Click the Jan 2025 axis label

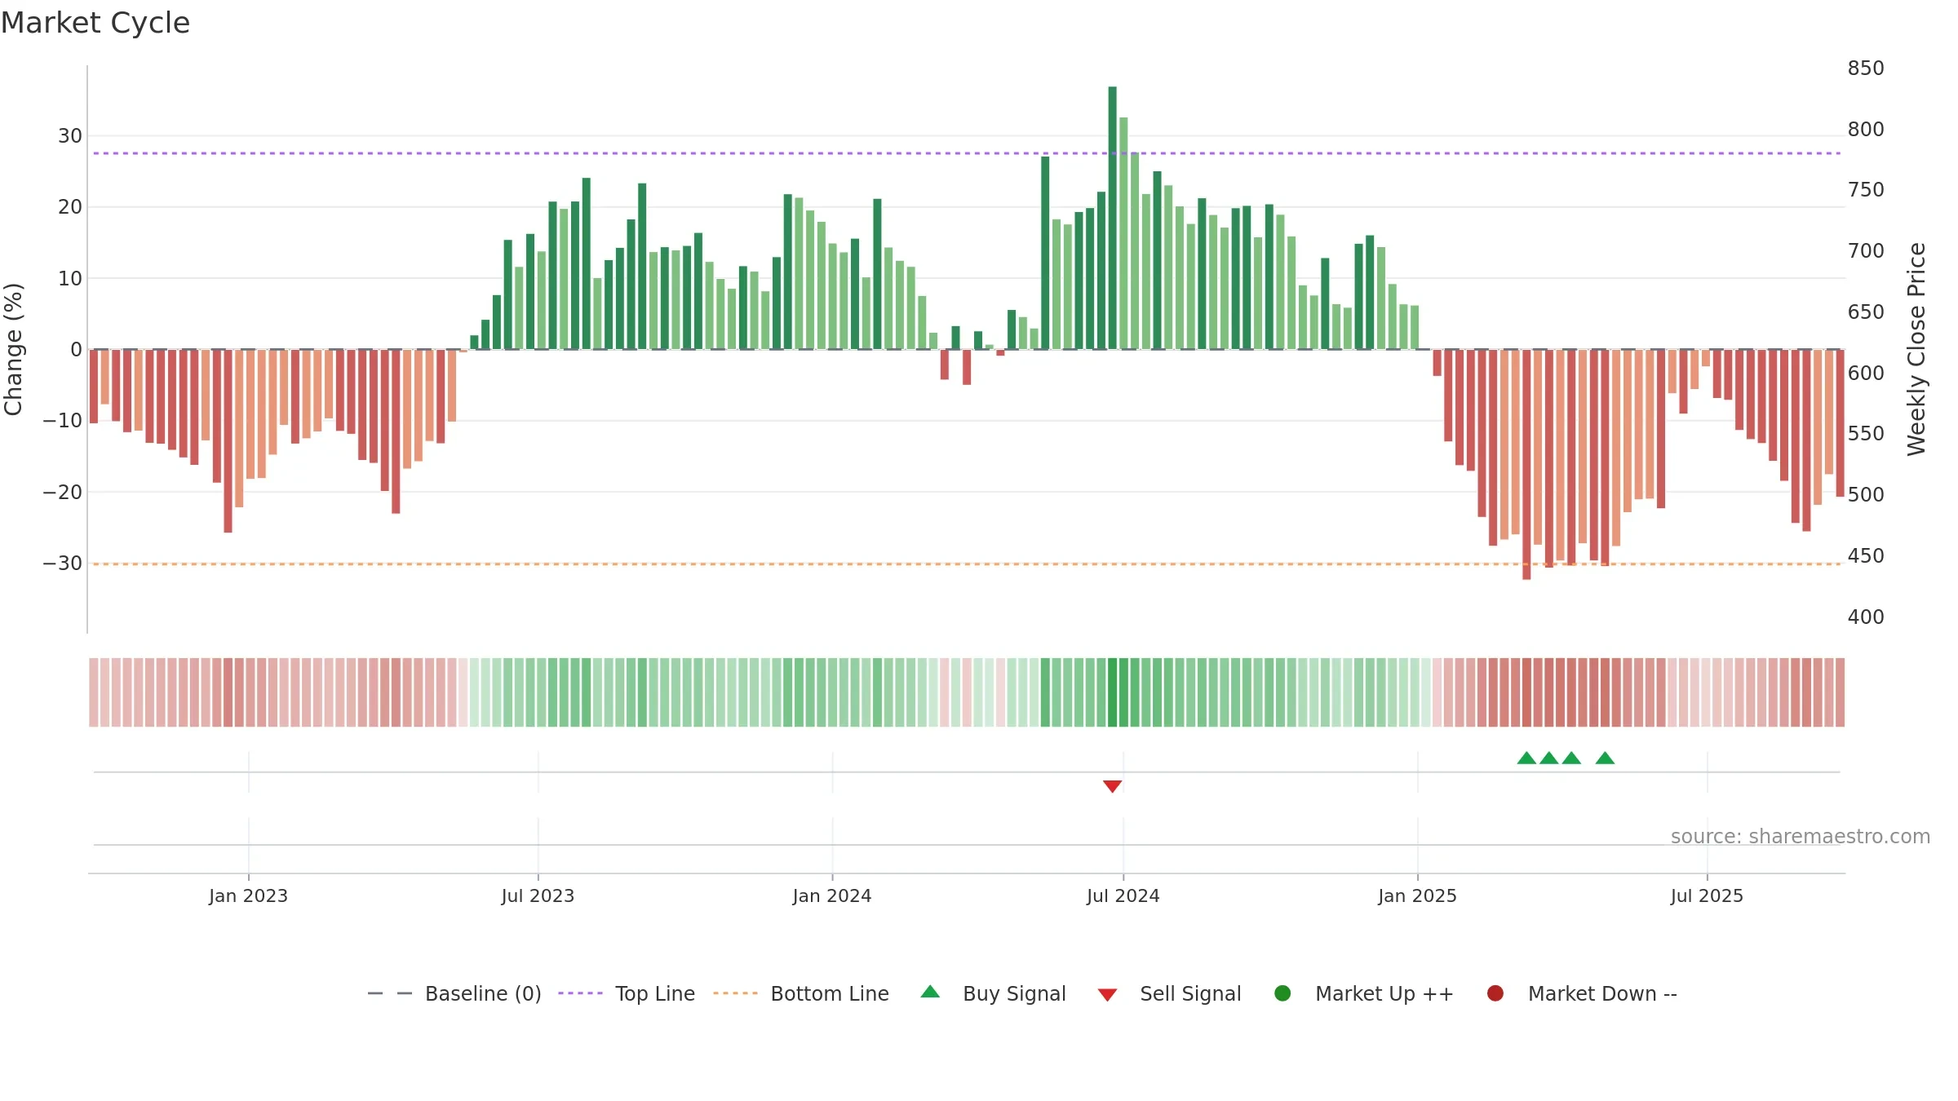click(1417, 895)
